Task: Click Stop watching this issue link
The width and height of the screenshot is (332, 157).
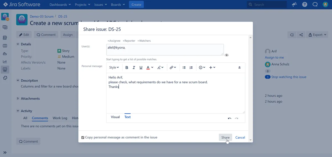Action: [289, 77]
